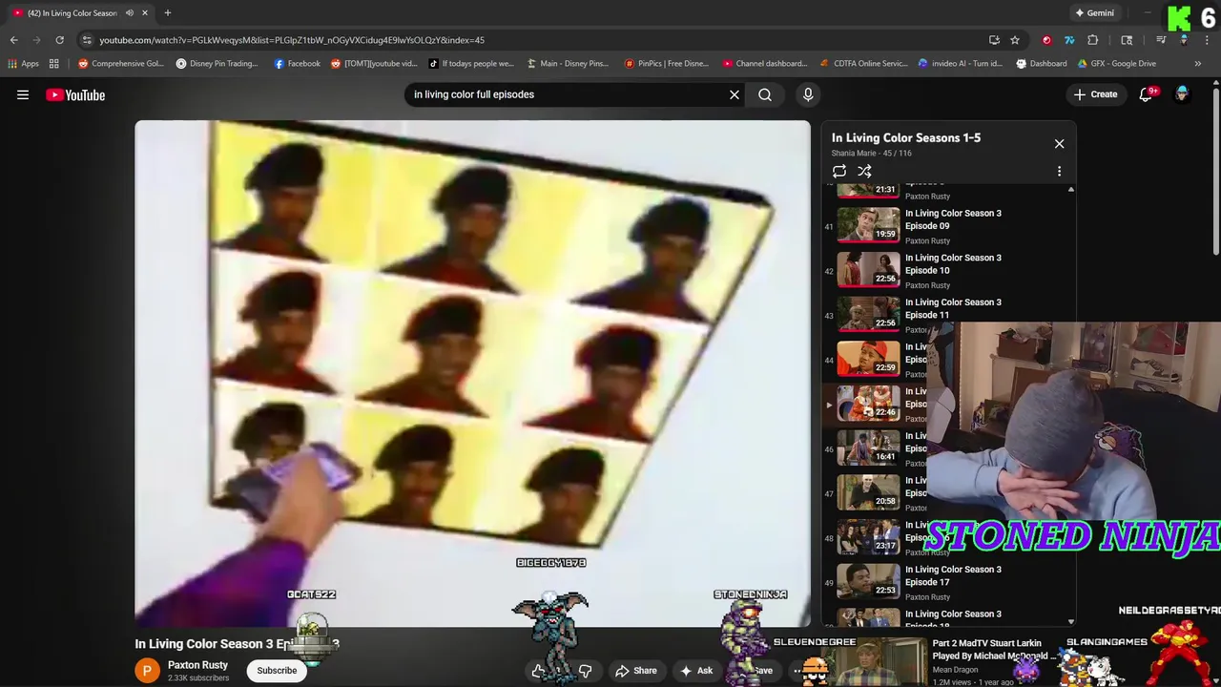Open the PinPics bookmark
The image size is (1221, 687).
(x=666, y=64)
